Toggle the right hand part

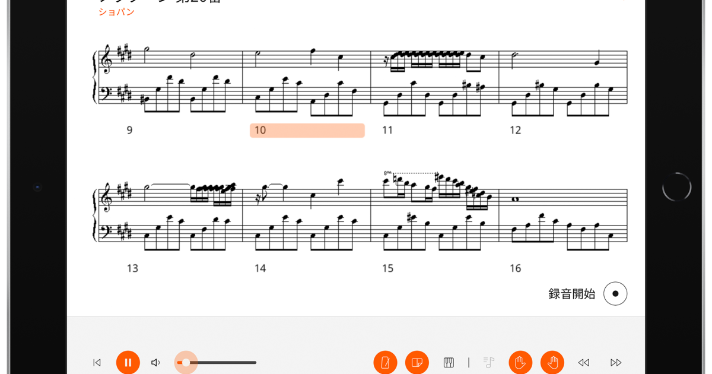point(552,362)
